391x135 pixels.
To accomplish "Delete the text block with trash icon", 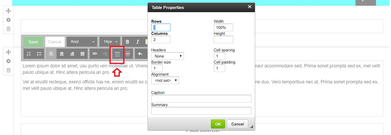I will pyautogui.click(x=8, y=70).
